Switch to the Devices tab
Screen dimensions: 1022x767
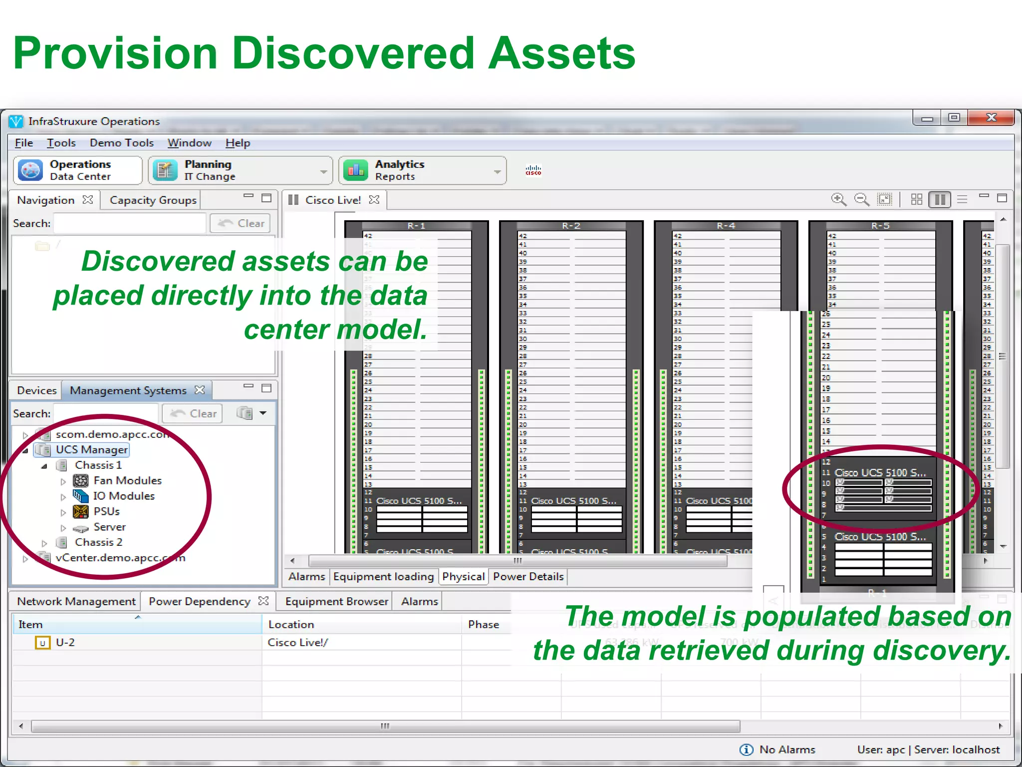[x=36, y=390]
